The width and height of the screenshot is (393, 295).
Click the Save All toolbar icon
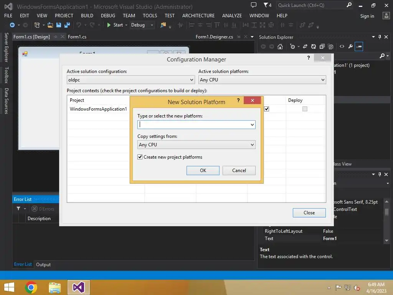pos(67,25)
